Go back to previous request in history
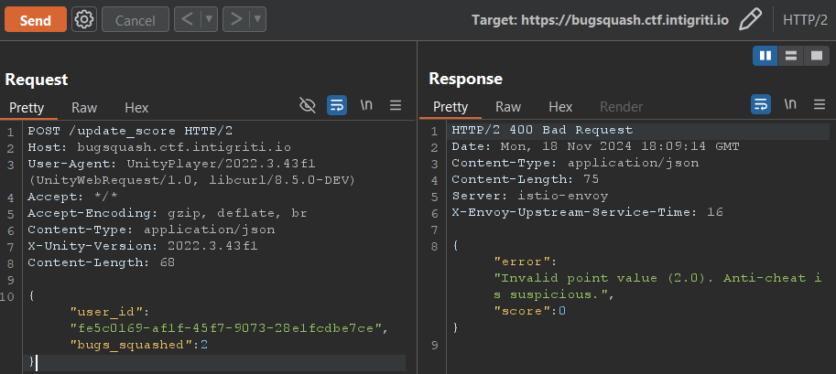Viewport: 836px width, 374px height. click(x=186, y=19)
